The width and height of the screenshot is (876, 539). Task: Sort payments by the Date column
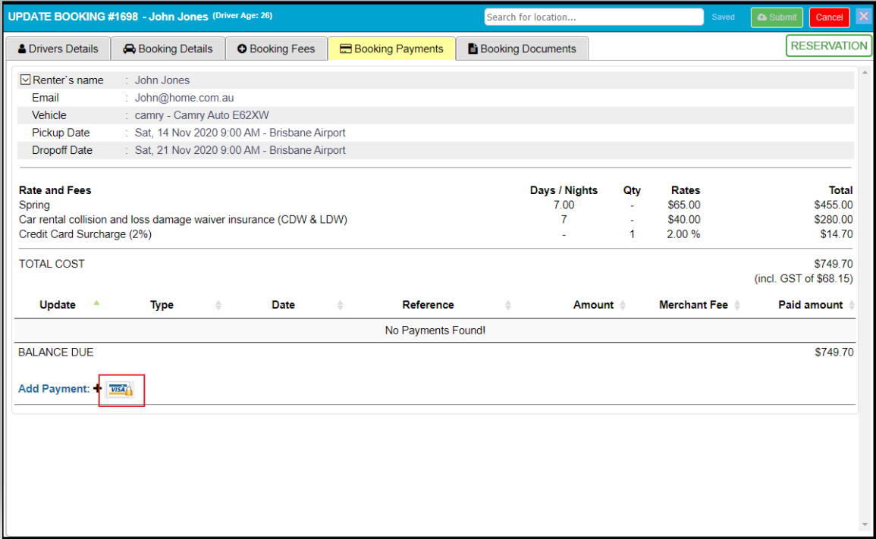pyautogui.click(x=341, y=305)
